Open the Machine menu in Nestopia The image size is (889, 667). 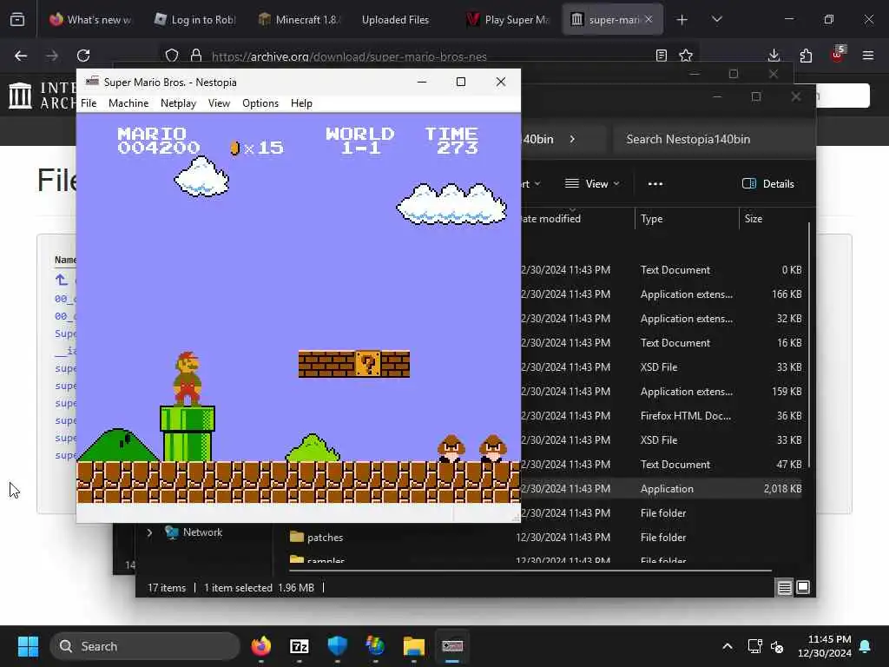[128, 103]
